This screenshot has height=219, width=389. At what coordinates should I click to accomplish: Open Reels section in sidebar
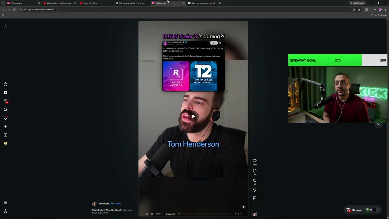(5, 93)
